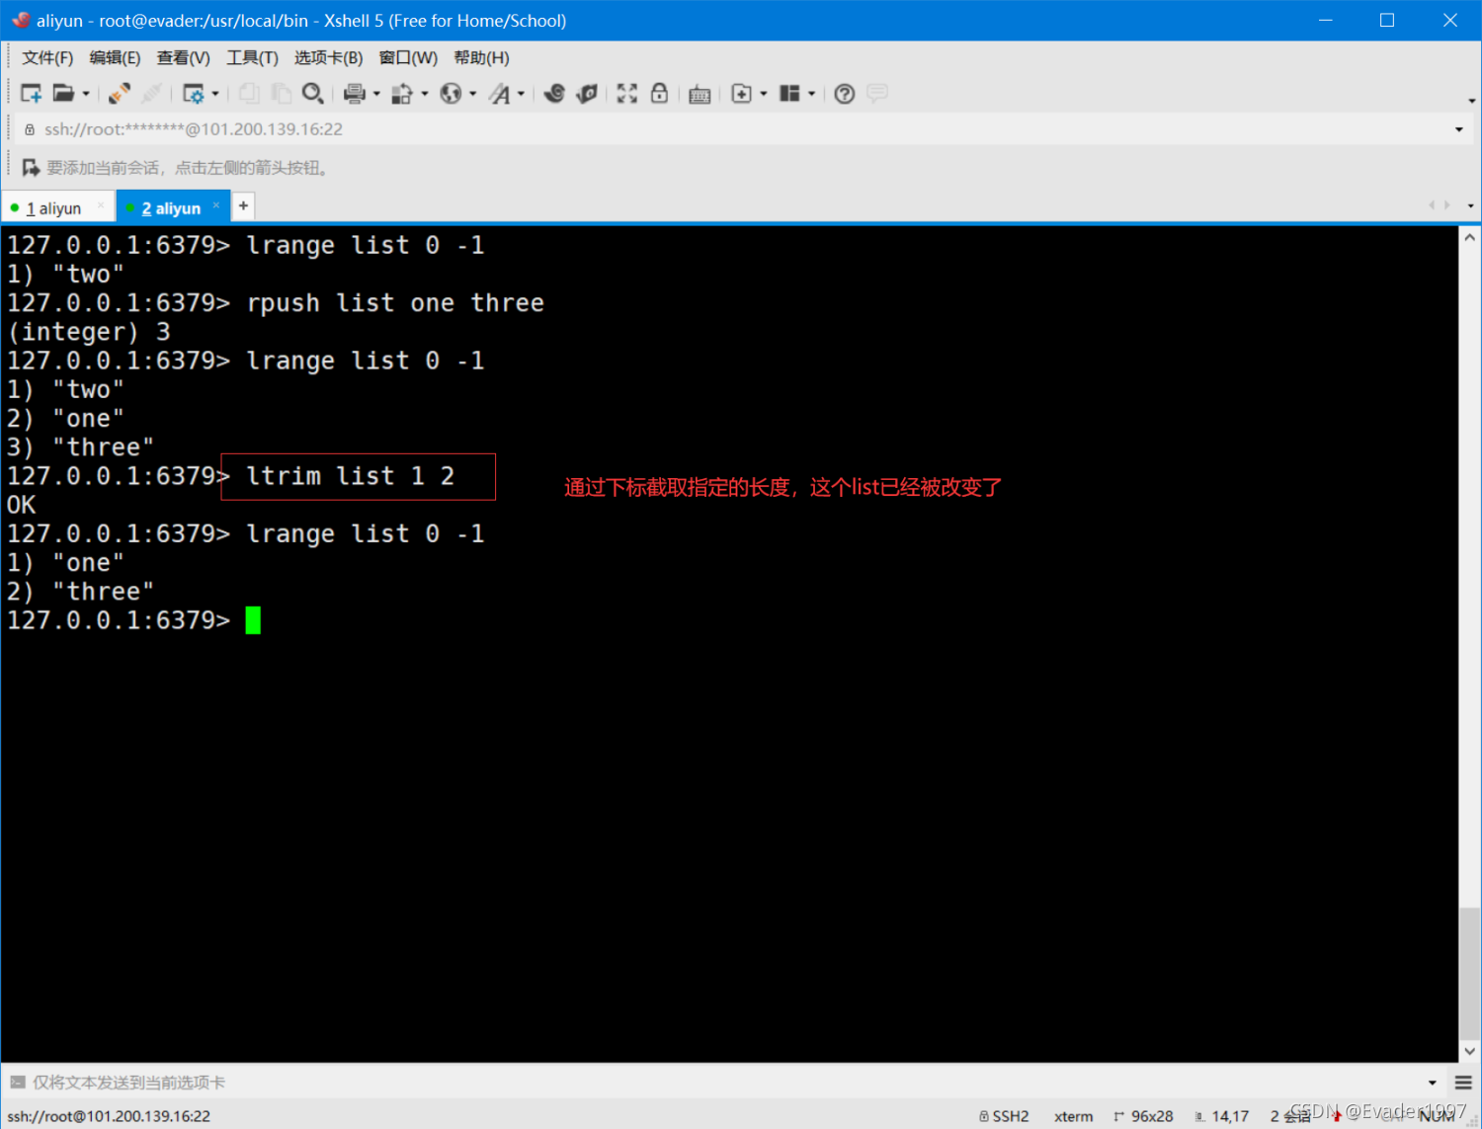The width and height of the screenshot is (1482, 1129).
Task: Click the New Session toolbar icon
Action: [32, 94]
